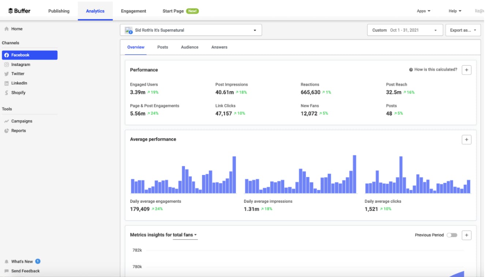Click the Send Feedback chat icon
Screen dimensions: 487x277
pyautogui.click(x=7, y=271)
